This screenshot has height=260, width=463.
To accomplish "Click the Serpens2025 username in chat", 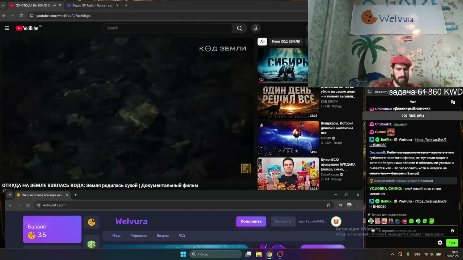I will coord(385,181).
